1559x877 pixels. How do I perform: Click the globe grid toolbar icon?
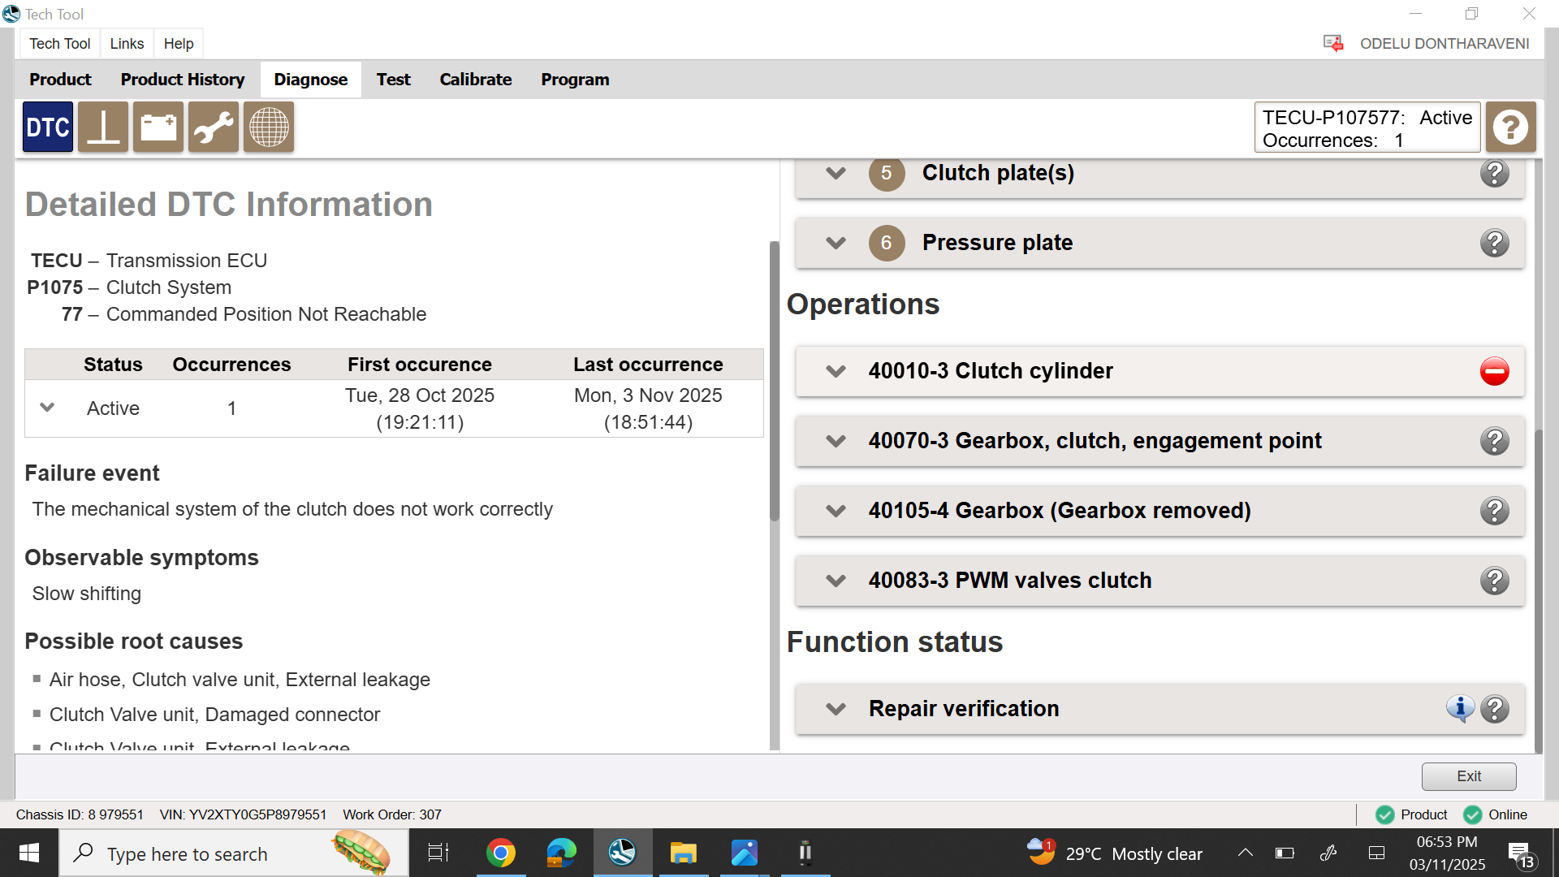(269, 127)
